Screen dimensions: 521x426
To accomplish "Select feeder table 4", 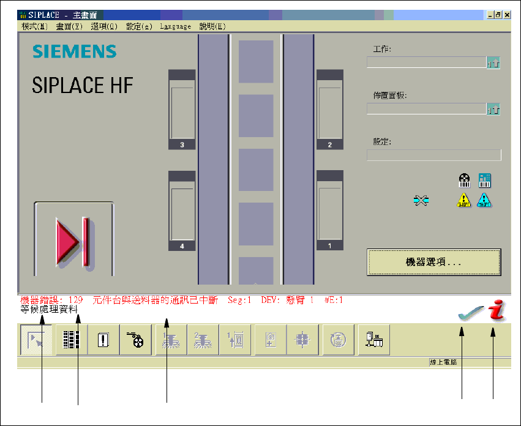I will coord(182,211).
